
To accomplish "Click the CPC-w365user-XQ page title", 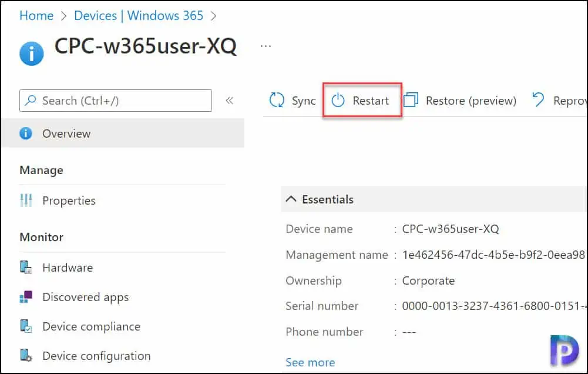I will tap(146, 46).
